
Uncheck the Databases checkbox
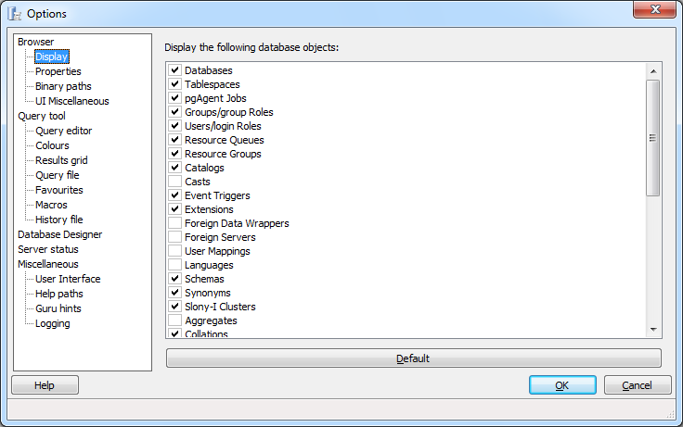(174, 70)
